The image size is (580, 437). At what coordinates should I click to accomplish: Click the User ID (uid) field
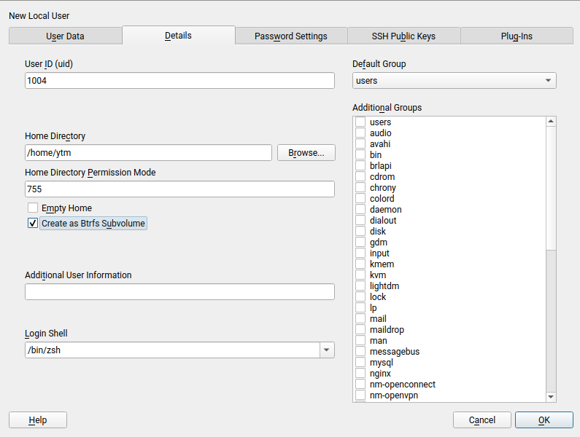pos(179,81)
